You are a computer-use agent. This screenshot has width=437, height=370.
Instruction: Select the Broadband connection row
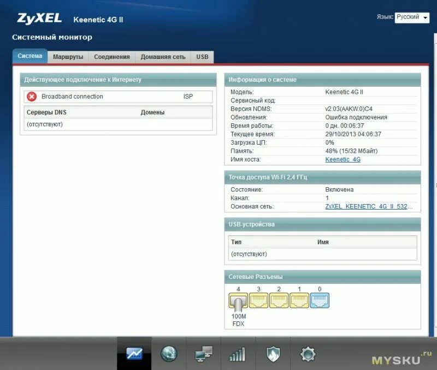coord(118,97)
